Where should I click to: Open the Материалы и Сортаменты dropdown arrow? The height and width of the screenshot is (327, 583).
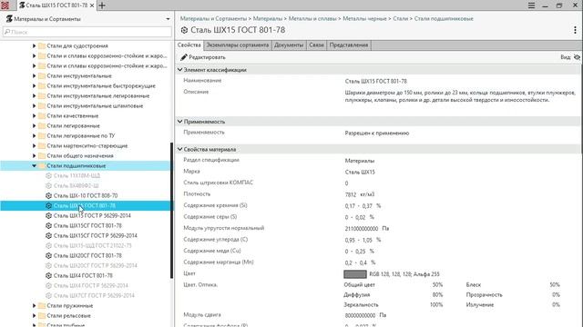click(x=168, y=19)
